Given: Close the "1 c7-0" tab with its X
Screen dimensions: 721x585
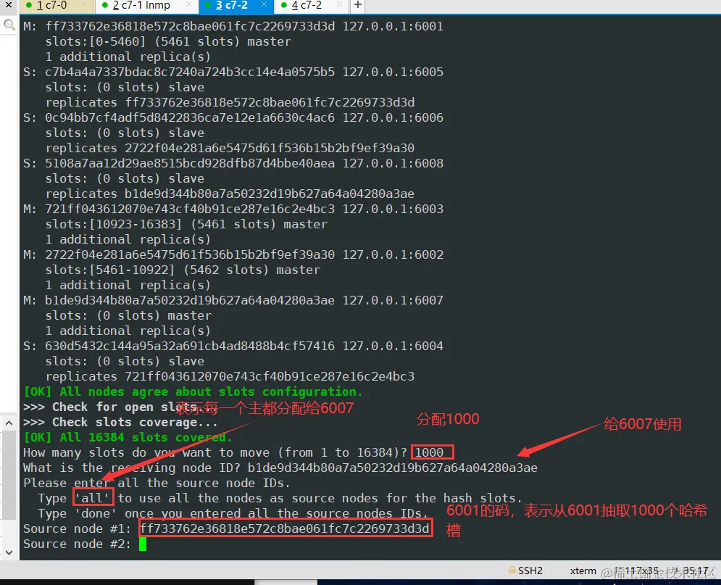Looking at the screenshot, I should click(x=85, y=4).
